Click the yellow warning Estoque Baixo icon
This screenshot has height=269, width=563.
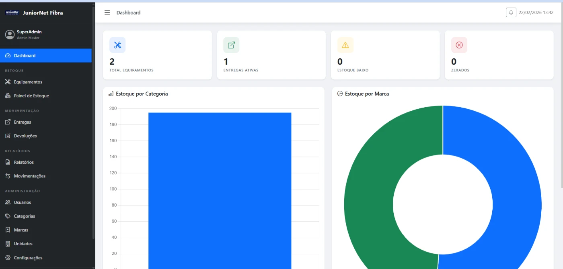click(x=345, y=45)
